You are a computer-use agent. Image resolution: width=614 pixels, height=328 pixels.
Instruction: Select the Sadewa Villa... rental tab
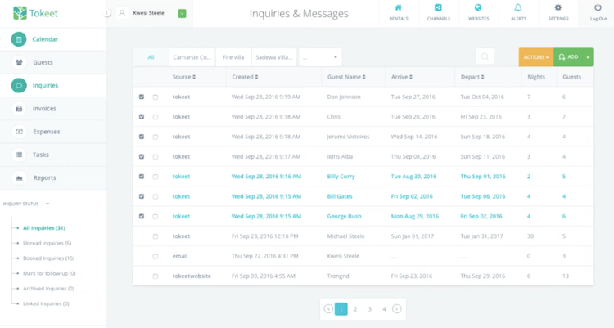pos(274,57)
